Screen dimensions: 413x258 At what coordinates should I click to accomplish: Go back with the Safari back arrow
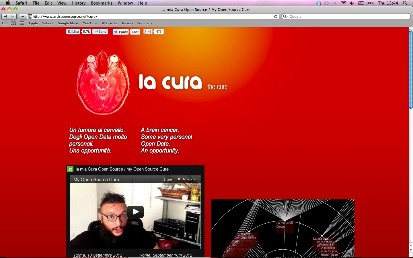(5, 16)
